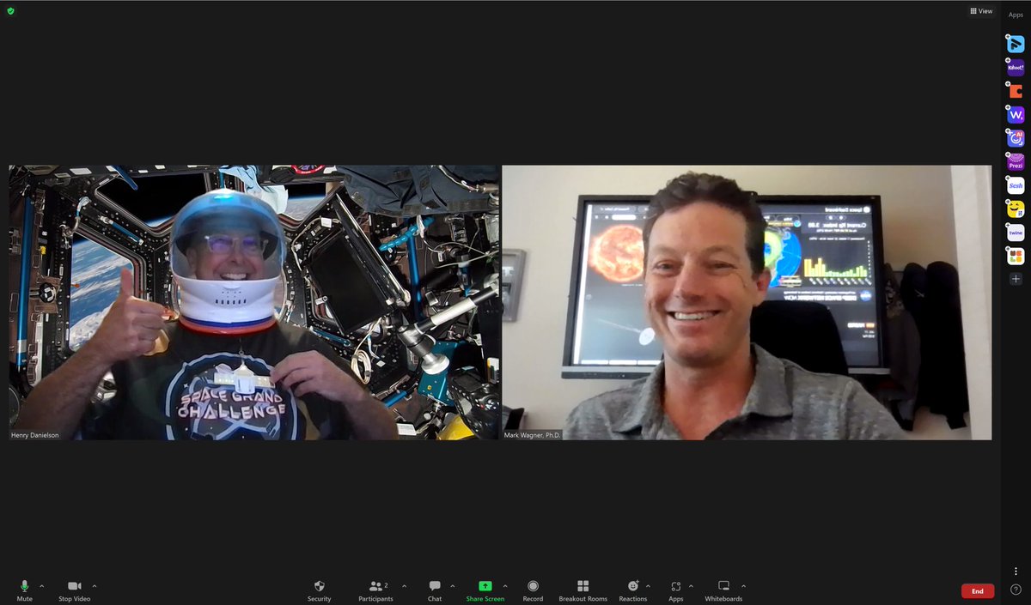The image size is (1031, 605).
Task: Stop Video camera feed
Action: [x=74, y=590]
